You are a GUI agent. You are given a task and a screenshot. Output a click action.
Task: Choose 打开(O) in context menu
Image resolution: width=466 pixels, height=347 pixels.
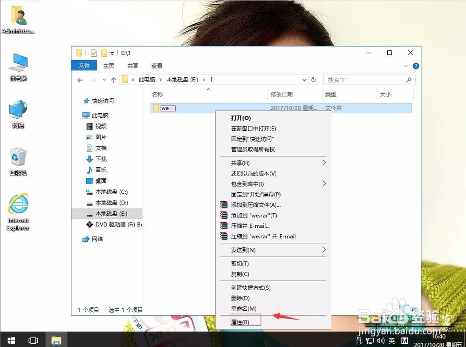point(273,118)
